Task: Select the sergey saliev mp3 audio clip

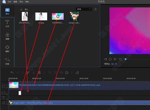Action: [x=79, y=103]
